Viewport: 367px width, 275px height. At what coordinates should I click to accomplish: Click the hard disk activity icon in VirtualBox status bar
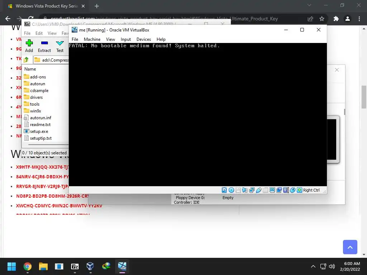coord(224,190)
